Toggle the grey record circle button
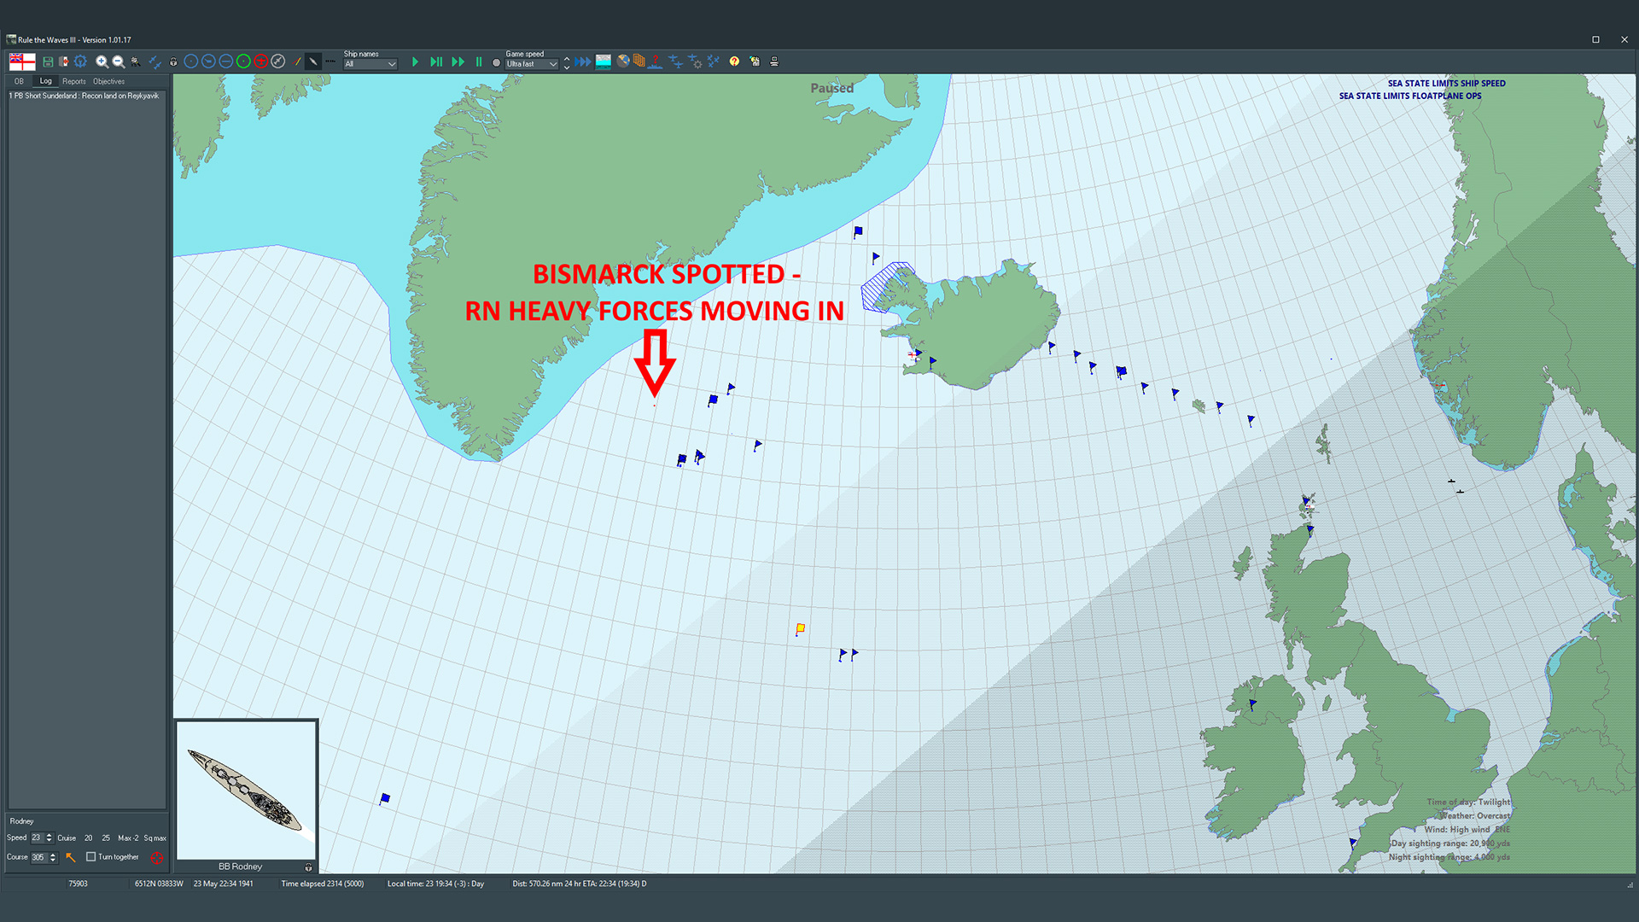Image resolution: width=1639 pixels, height=922 pixels. point(496,62)
